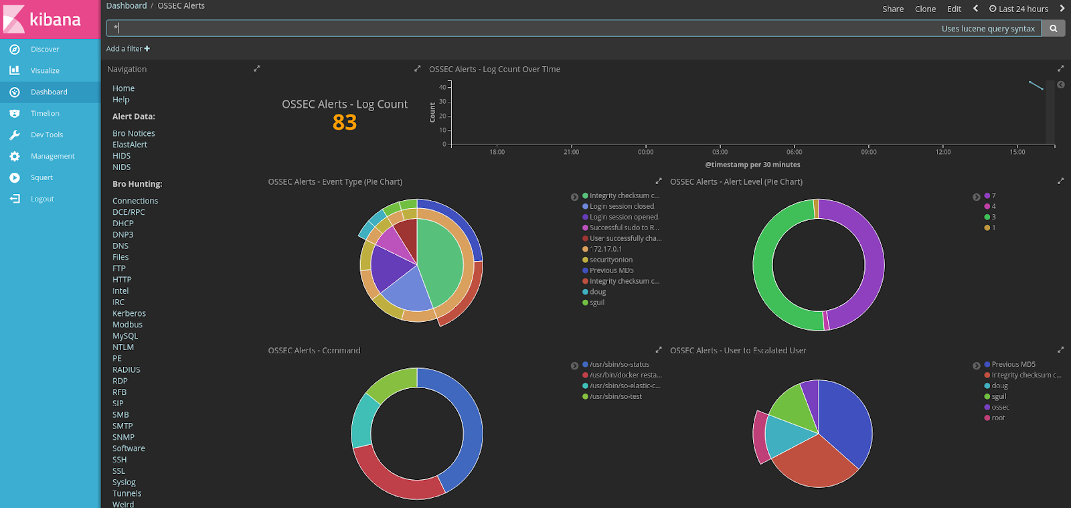Open Last 24 hours time picker
Viewport: 1071px width, 508px height.
(1019, 9)
